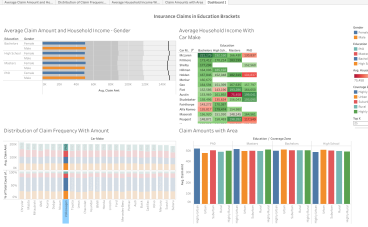Click the Female swatch in the Gender legend
The height and width of the screenshot is (227, 368).
pyautogui.click(x=355, y=32)
